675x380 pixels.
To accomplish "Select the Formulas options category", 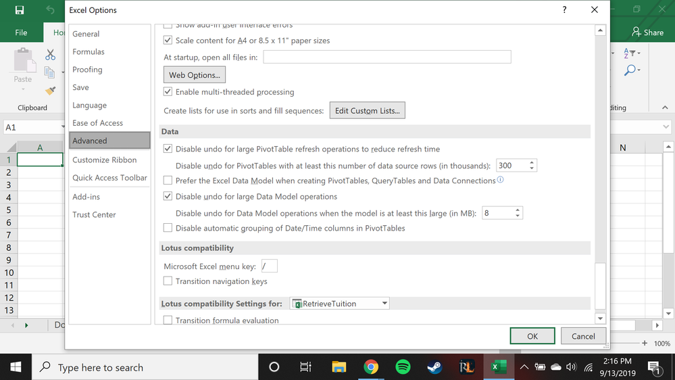I will pos(109,51).
